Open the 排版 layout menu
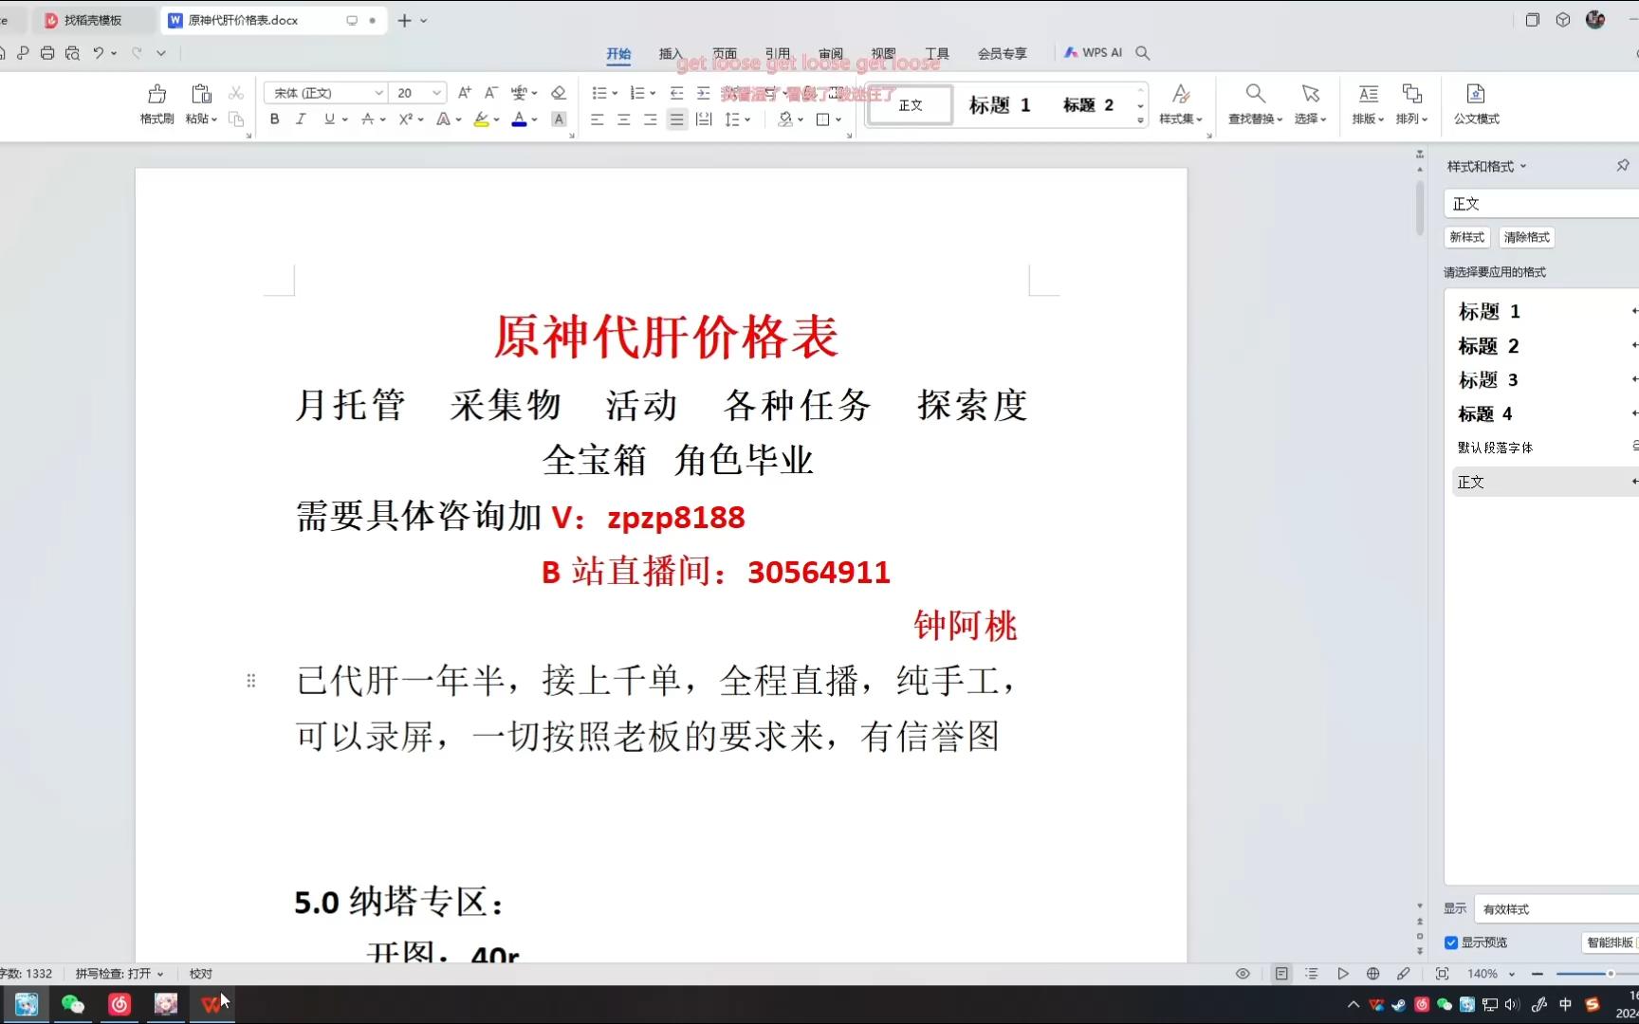The width and height of the screenshot is (1639, 1024). tap(1368, 104)
